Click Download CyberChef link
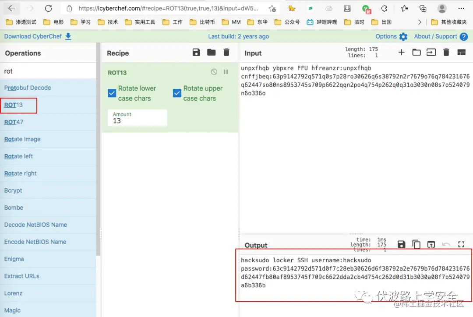 38,36
